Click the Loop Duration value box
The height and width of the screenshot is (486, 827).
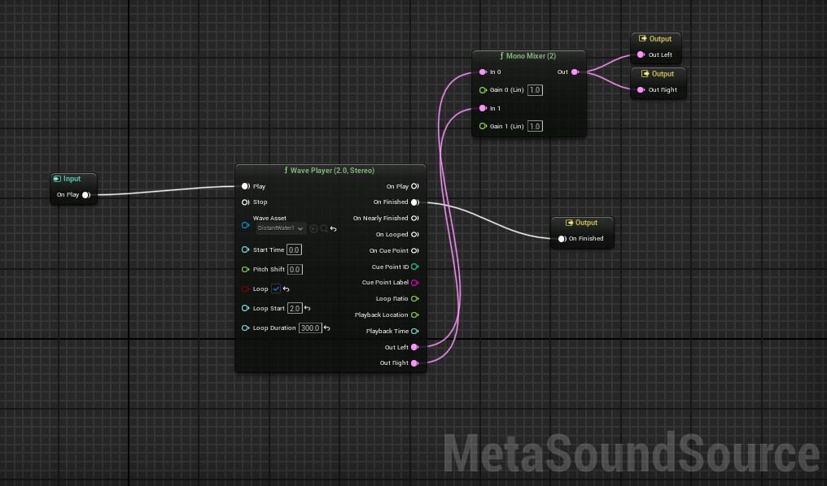click(x=311, y=328)
